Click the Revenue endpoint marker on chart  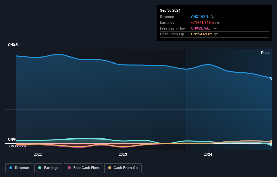271,78
